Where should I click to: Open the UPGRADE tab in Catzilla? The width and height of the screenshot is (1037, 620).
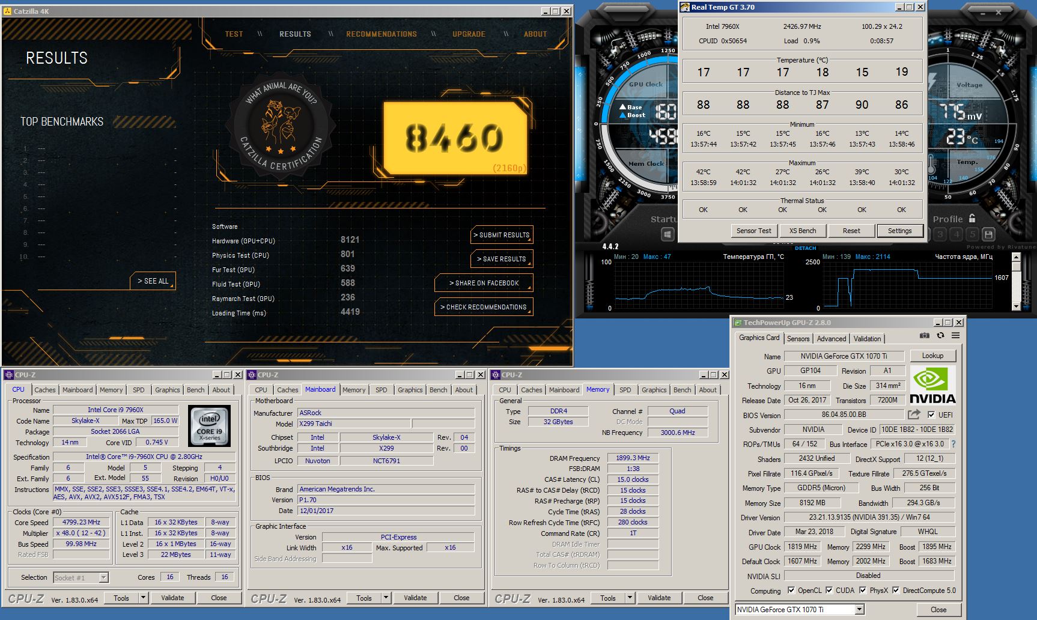coord(469,34)
